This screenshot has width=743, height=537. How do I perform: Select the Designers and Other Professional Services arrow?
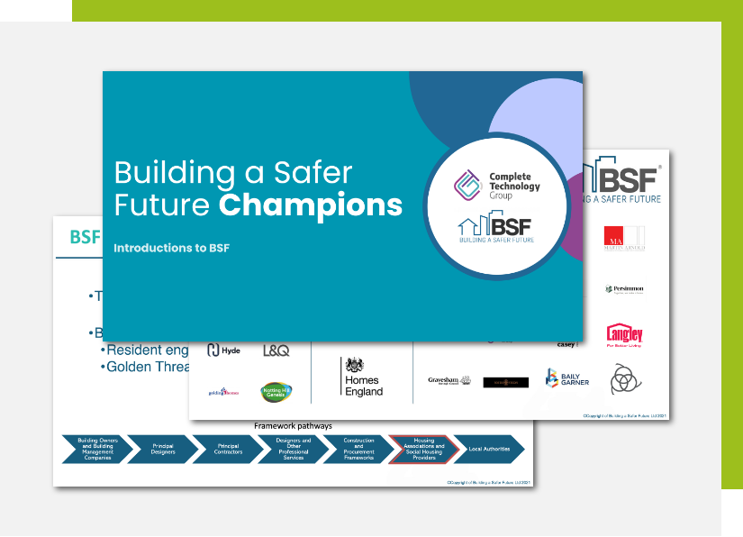click(x=294, y=449)
